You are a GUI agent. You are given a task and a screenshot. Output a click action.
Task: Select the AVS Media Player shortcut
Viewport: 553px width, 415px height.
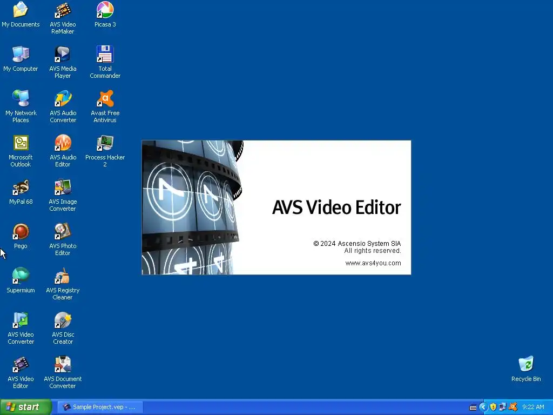(63, 62)
